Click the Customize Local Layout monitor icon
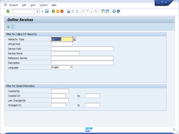The height and width of the screenshot is (134, 179). pyautogui.click(x=118, y=11)
